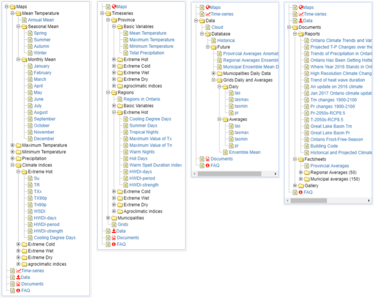Click the red FAQ info icon in first panel

19,290
